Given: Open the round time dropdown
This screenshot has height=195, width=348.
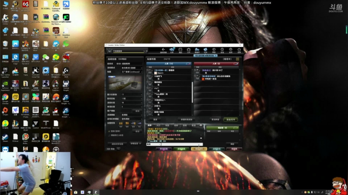Looking at the screenshot, I should [131, 103].
